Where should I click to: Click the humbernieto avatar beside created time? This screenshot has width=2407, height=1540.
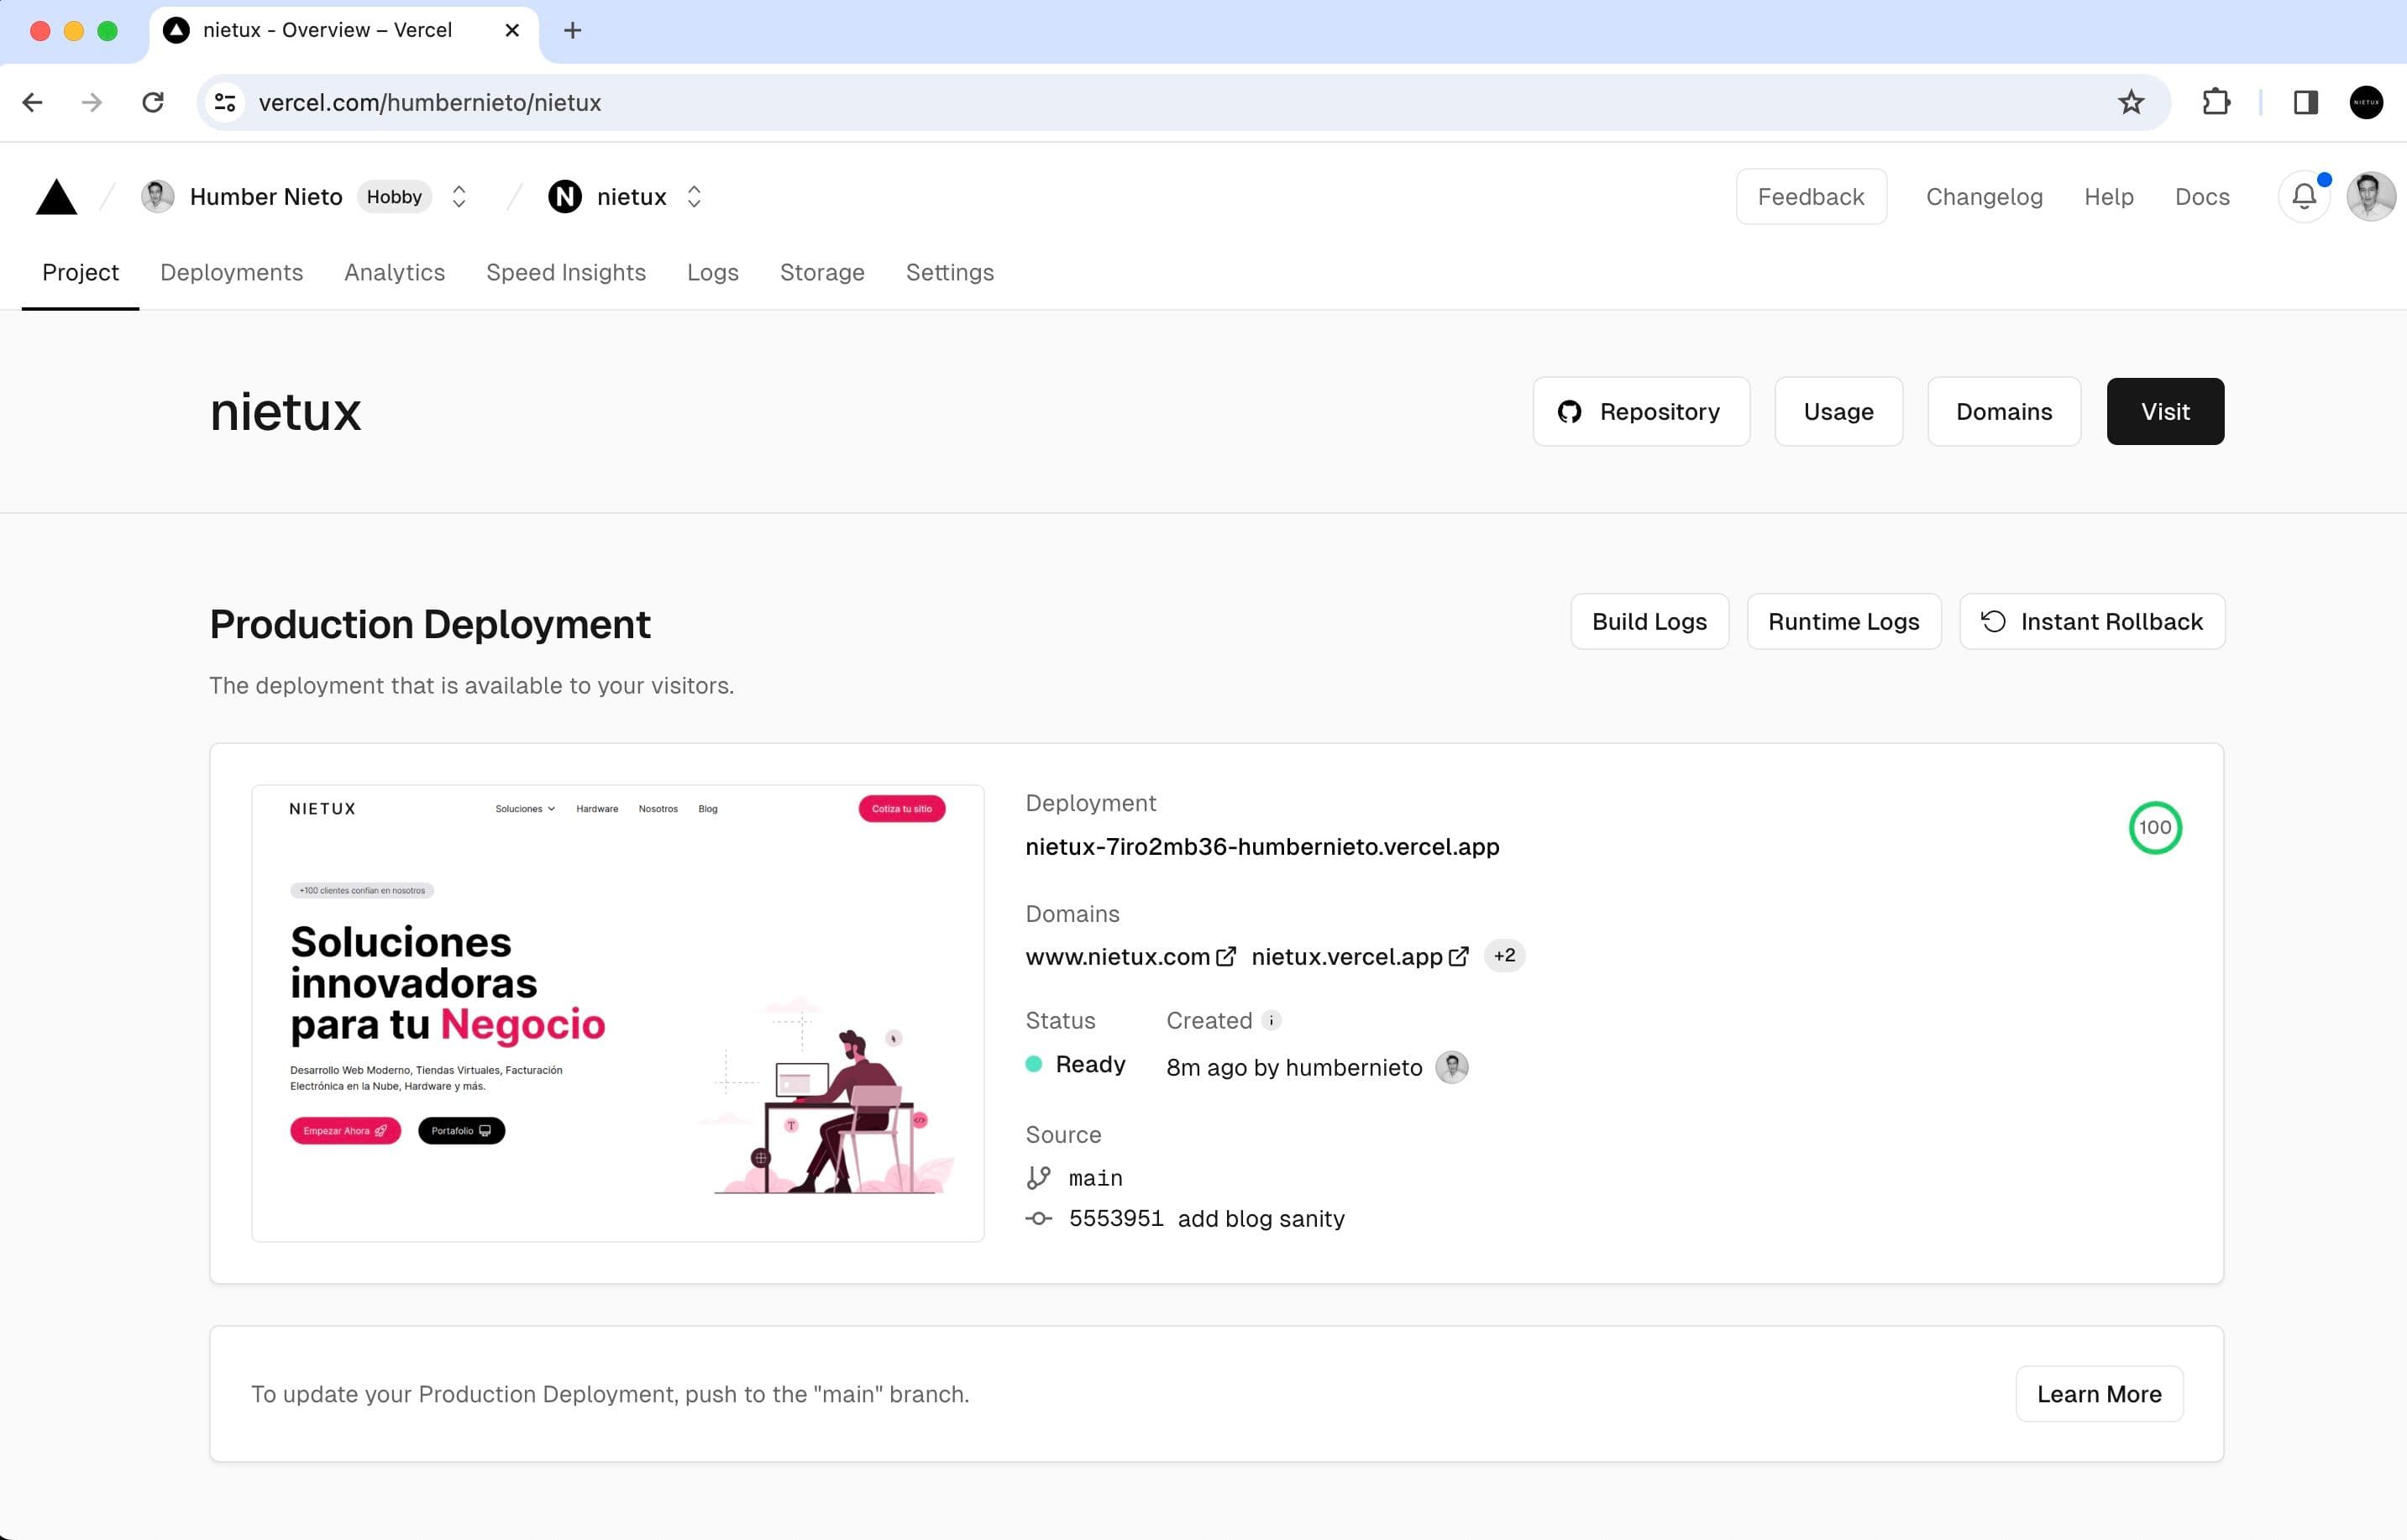pyautogui.click(x=1452, y=1067)
